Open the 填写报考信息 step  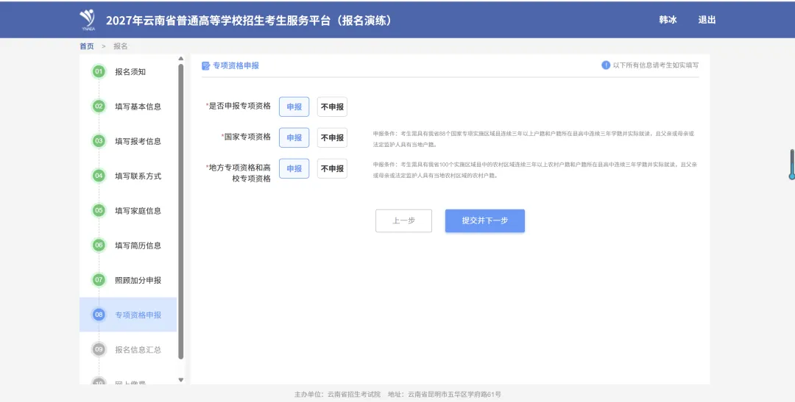tap(138, 141)
